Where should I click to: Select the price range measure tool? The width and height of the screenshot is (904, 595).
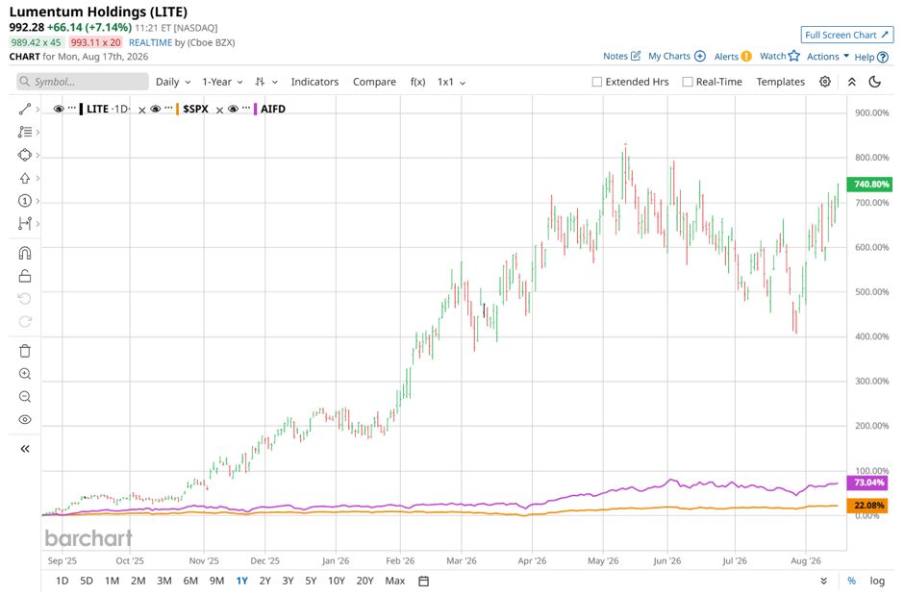(x=25, y=223)
